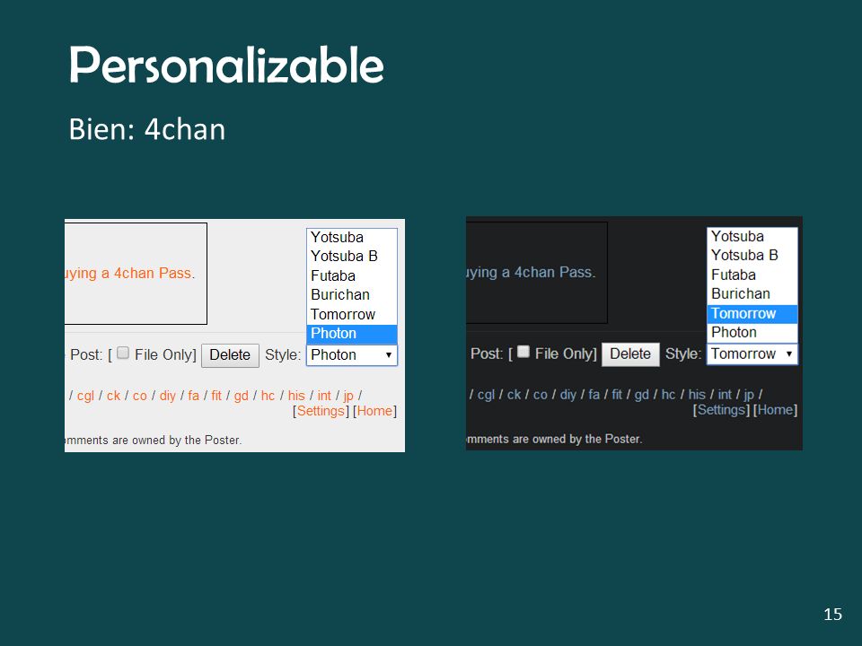This screenshot has height=646, width=862.
Task: Choose Yotsuba B in the light theme list
Action: tap(352, 257)
